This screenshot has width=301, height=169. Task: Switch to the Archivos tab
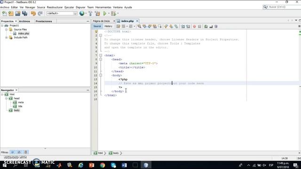point(24,21)
